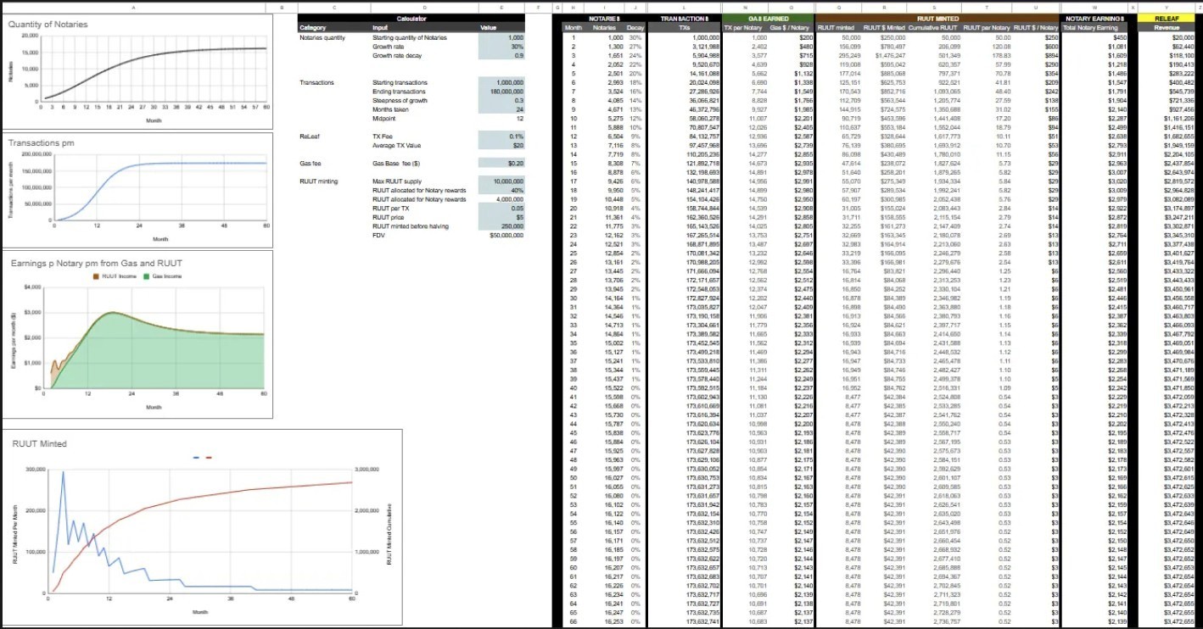Select the Ending transactions 180,000,000 cell
Viewport: 1203px width, 629px height.
[x=501, y=91]
